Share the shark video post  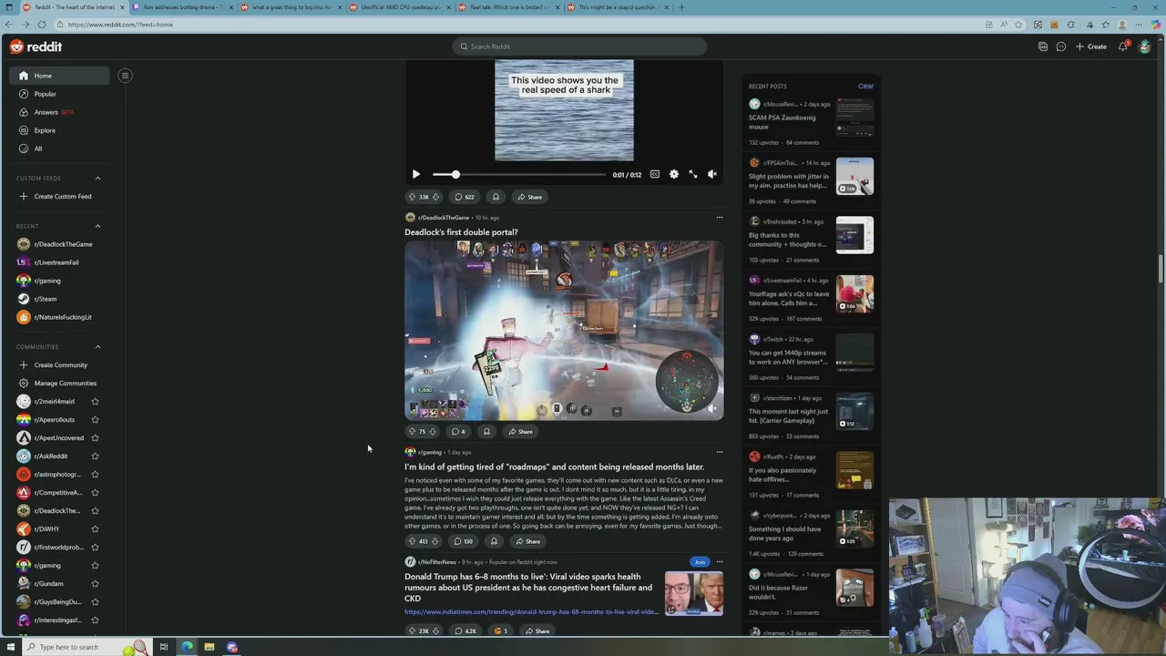pyautogui.click(x=529, y=197)
